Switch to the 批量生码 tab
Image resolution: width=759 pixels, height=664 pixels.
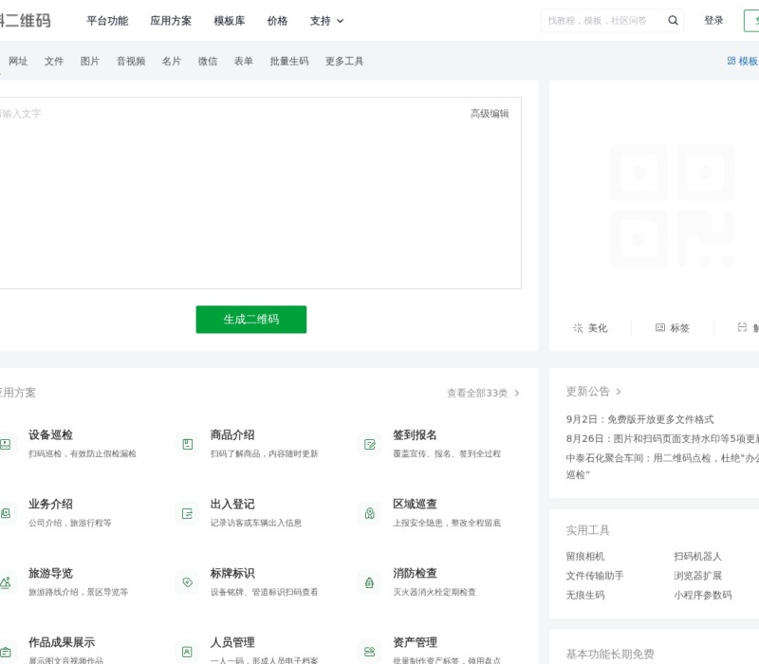pyautogui.click(x=289, y=61)
